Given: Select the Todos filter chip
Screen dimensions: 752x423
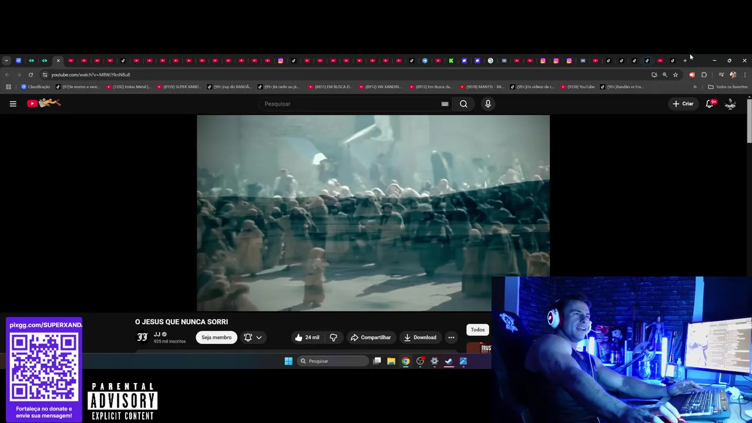Looking at the screenshot, I should [x=478, y=330].
